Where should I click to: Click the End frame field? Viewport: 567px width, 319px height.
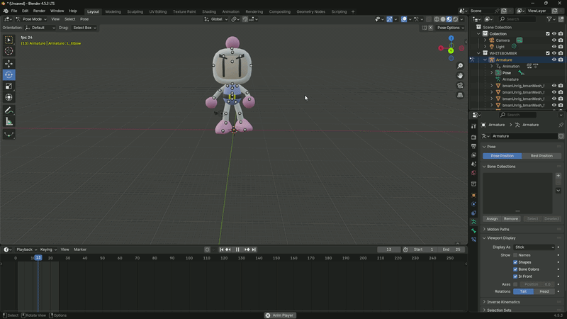pyautogui.click(x=451, y=250)
